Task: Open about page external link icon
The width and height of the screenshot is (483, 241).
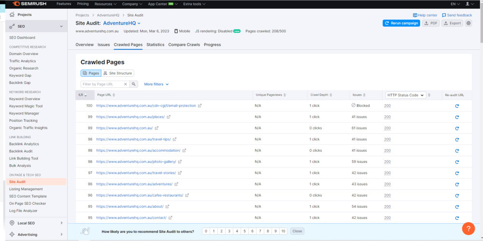Action: pyautogui.click(x=167, y=207)
